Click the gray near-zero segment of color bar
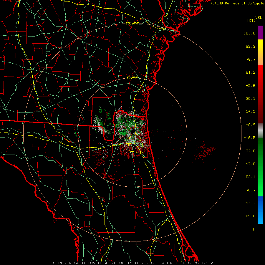Image resolution: width=265 pixels, height=265 pixels. click(x=260, y=131)
